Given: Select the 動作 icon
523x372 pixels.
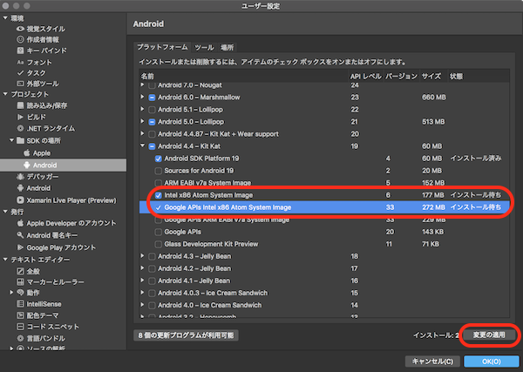Looking at the screenshot, I should point(20,293).
